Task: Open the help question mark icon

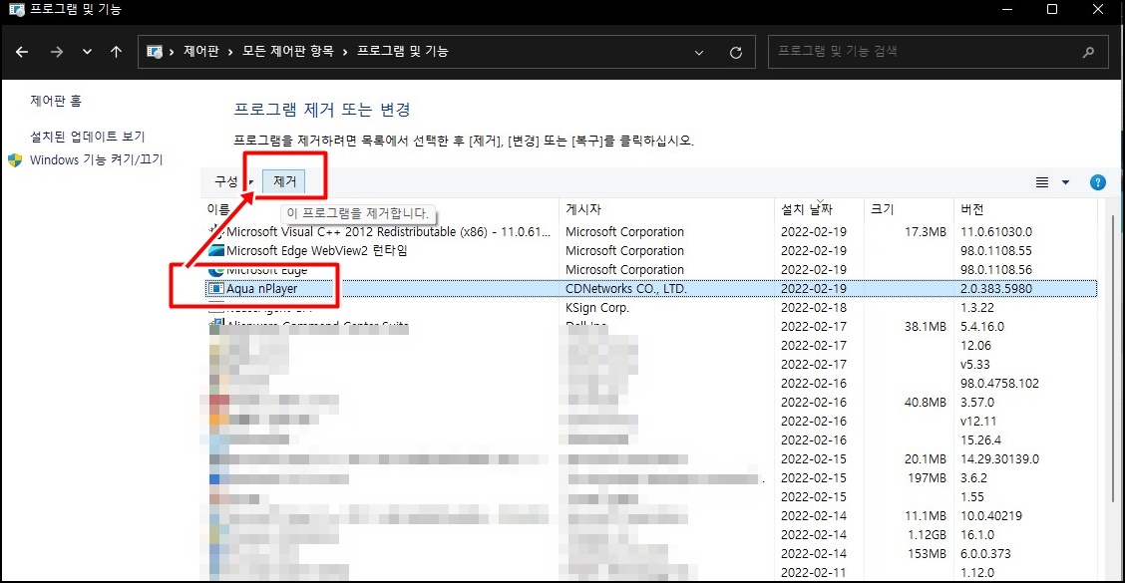Action: [x=1098, y=182]
